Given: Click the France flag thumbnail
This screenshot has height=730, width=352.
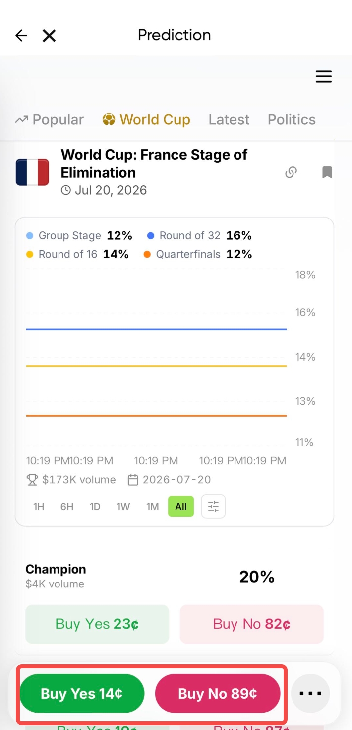Looking at the screenshot, I should pos(32,172).
